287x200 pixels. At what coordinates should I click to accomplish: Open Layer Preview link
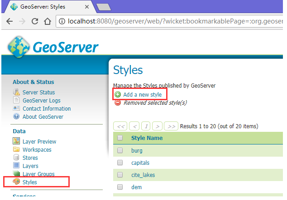pyautogui.click(x=39, y=142)
